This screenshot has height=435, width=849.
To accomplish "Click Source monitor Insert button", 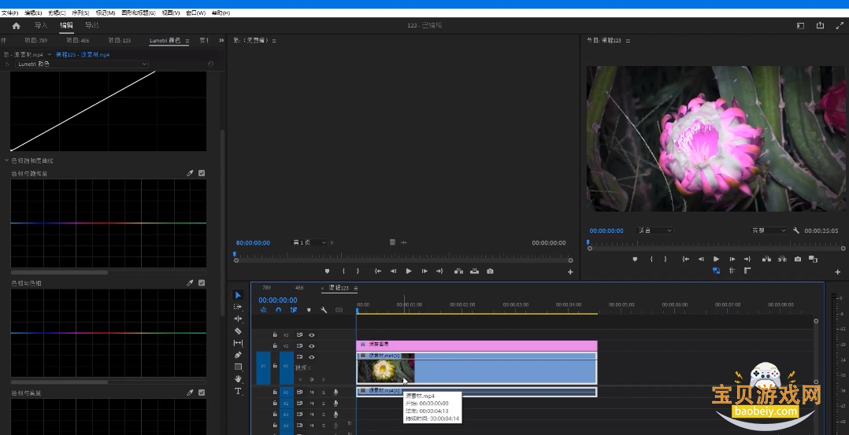I will pyautogui.click(x=458, y=271).
